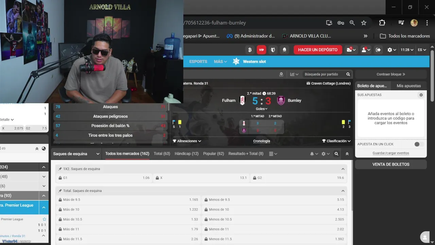Show more browser bookmarks chevron

[365, 36]
